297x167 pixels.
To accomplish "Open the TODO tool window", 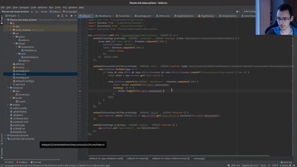I will (9, 162).
